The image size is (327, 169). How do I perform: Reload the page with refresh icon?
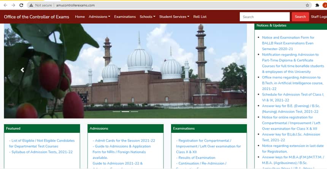21,5
